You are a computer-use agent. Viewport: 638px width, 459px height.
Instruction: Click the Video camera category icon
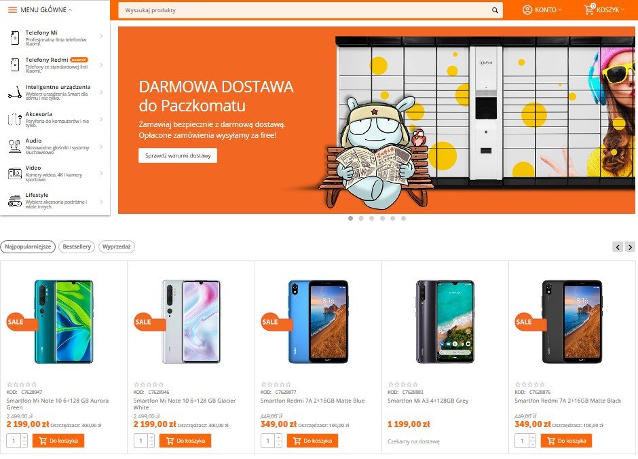[15, 173]
